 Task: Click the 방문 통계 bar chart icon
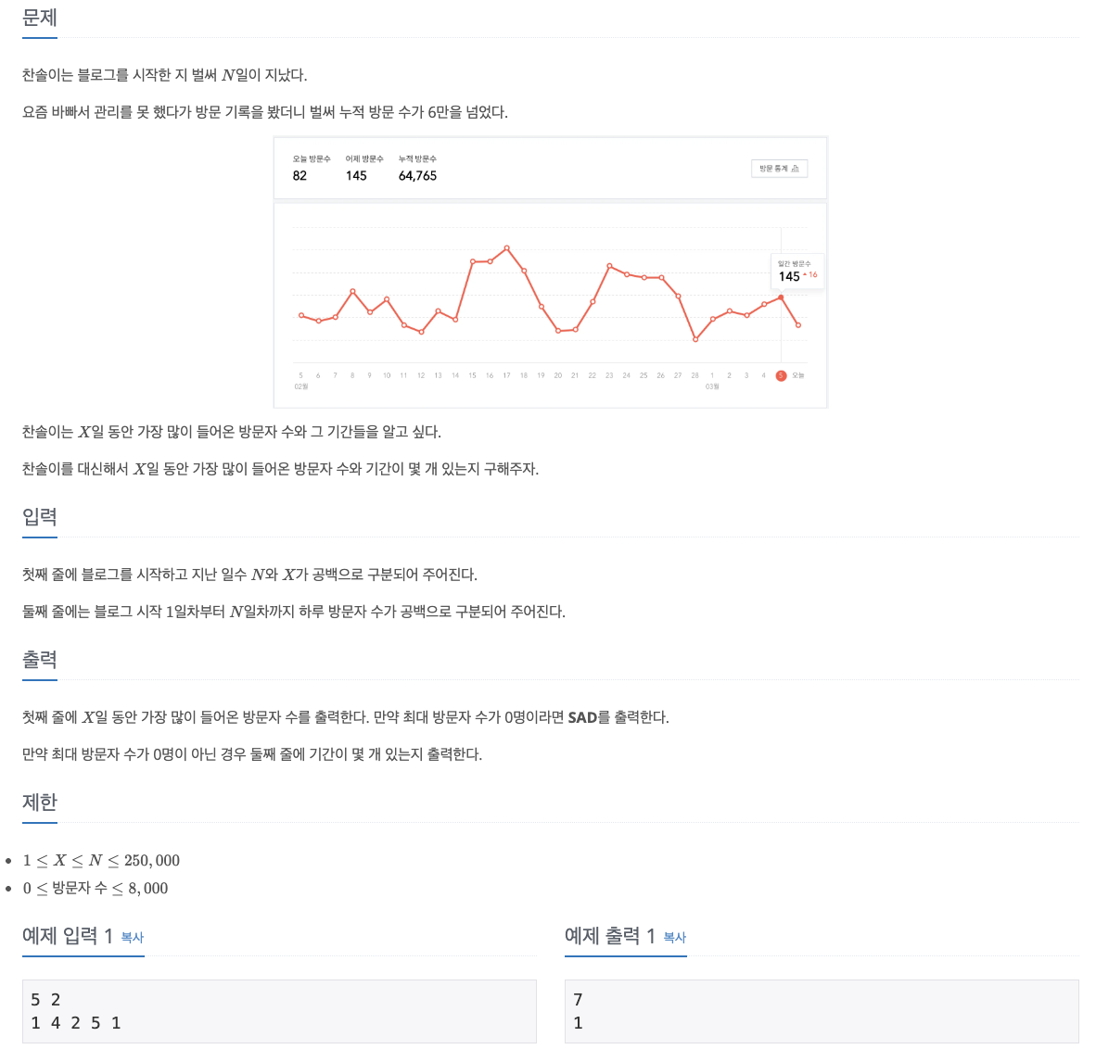(795, 169)
